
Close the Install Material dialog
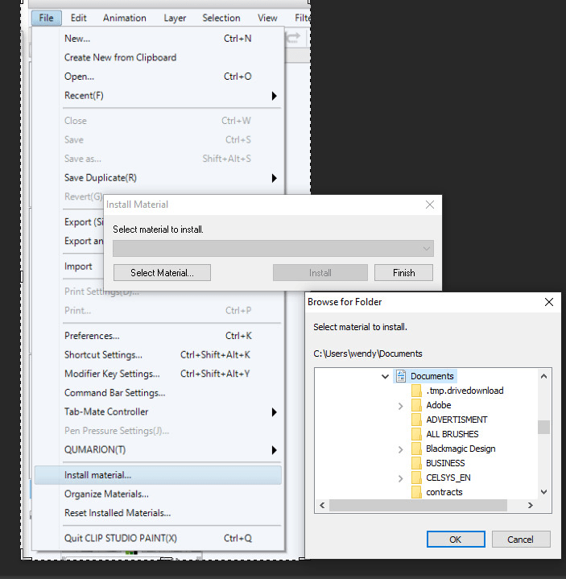[430, 205]
